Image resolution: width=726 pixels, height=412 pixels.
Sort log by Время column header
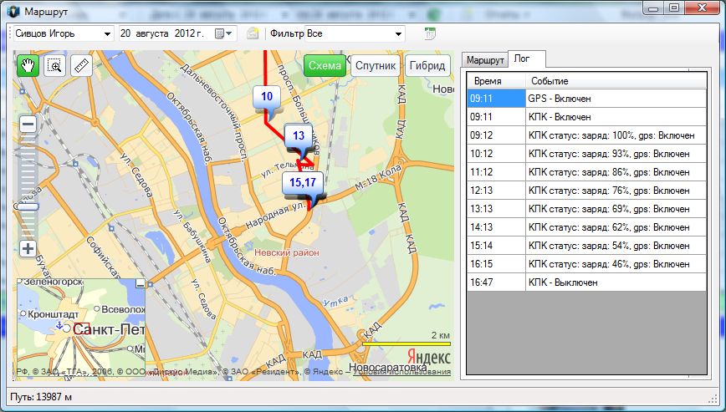point(496,81)
